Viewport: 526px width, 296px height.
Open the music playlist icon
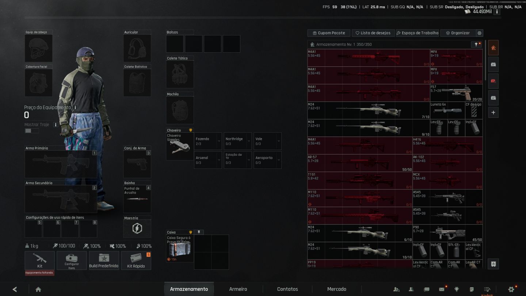[487, 289]
